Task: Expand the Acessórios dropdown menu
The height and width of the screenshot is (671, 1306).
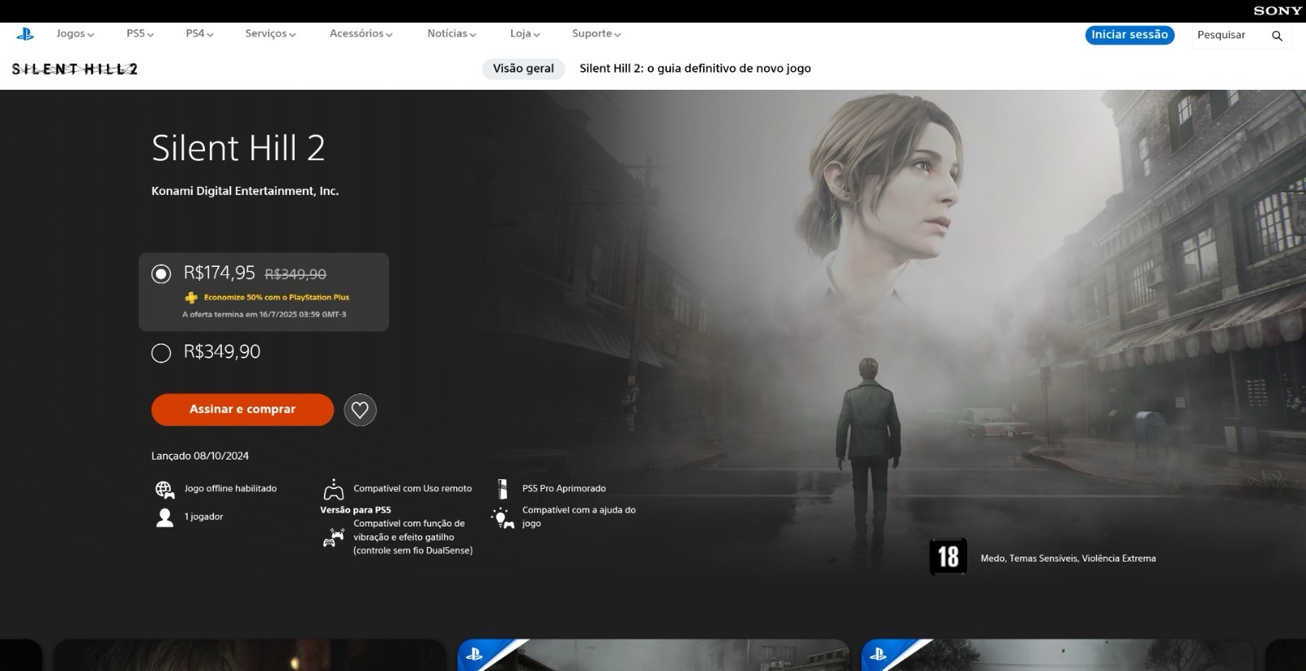Action: coord(361,33)
